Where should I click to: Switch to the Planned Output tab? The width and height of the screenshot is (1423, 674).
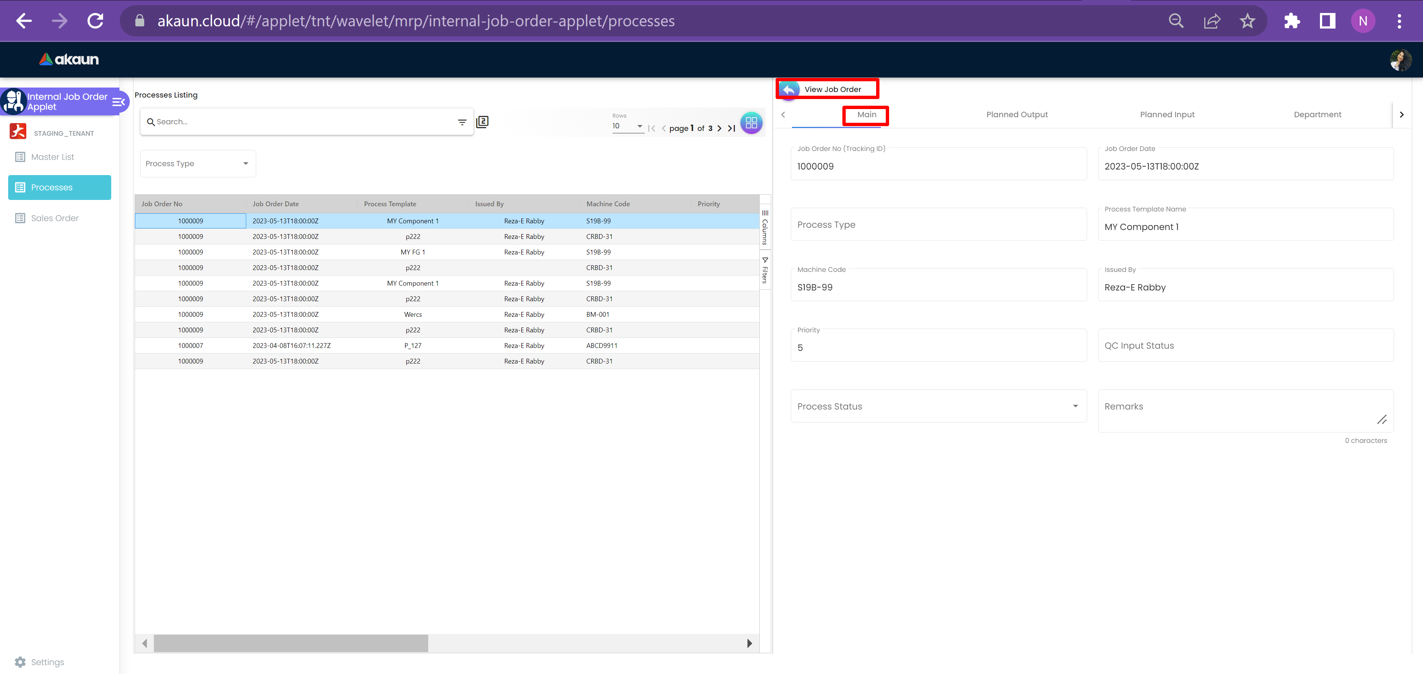[x=1016, y=114]
